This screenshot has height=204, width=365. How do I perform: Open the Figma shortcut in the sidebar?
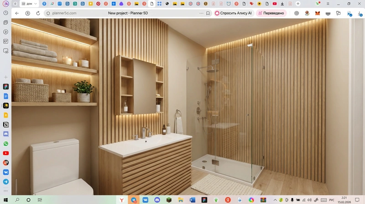[x=6, y=86]
